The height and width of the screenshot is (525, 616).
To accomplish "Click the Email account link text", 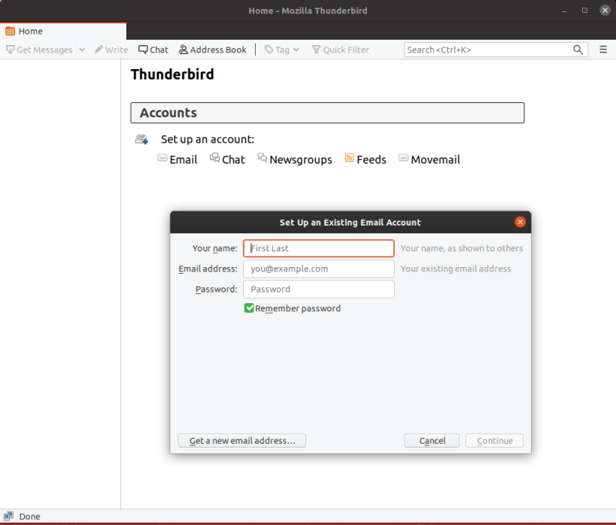I will tap(184, 159).
